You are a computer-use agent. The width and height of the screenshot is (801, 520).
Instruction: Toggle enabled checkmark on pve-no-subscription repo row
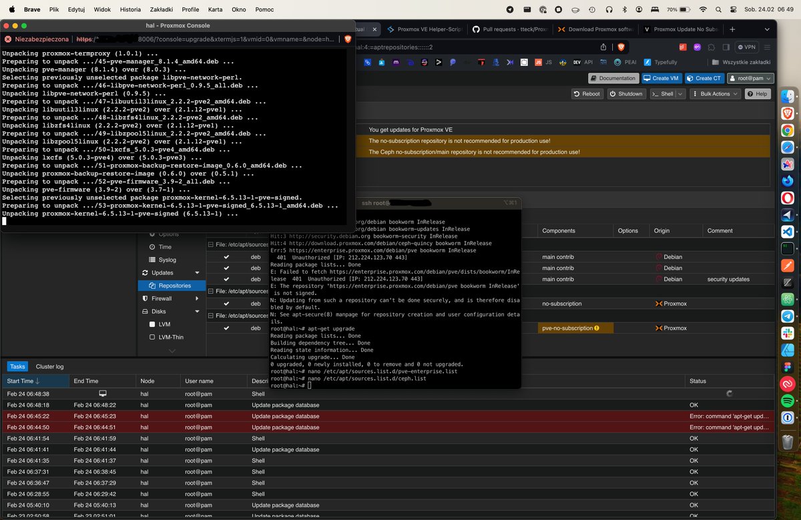tap(226, 328)
